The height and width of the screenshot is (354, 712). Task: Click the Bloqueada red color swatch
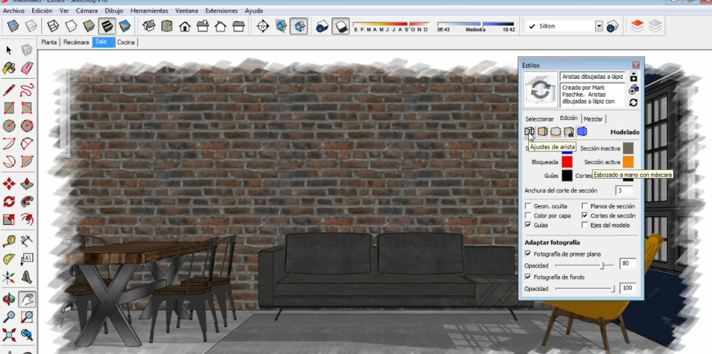(x=567, y=161)
